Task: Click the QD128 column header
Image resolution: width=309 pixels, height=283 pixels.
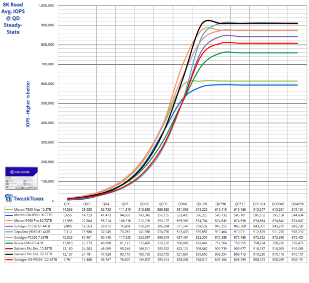Action: tap(202, 204)
